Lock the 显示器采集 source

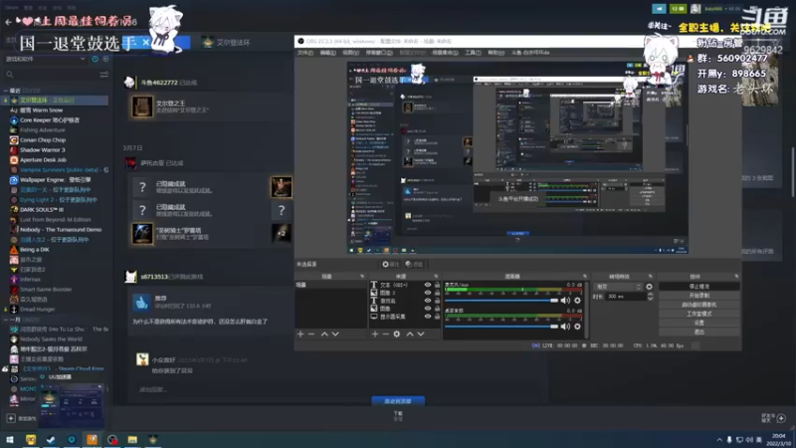[437, 316]
